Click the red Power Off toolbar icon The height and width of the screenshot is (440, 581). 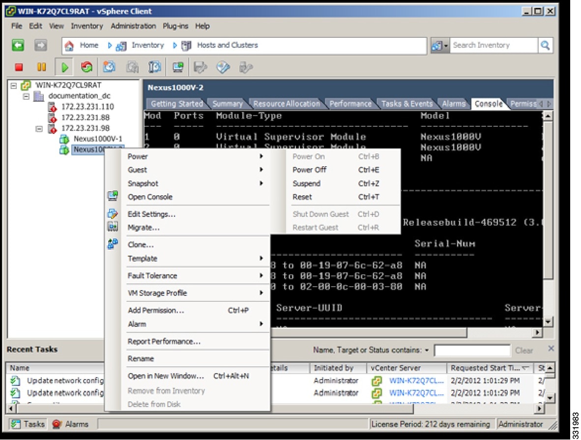click(x=19, y=67)
